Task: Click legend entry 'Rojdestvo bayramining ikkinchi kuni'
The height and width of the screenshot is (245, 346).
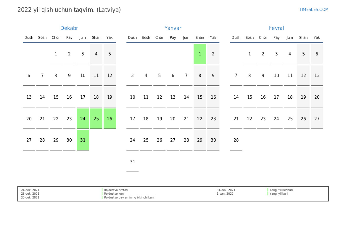Action: point(129,197)
